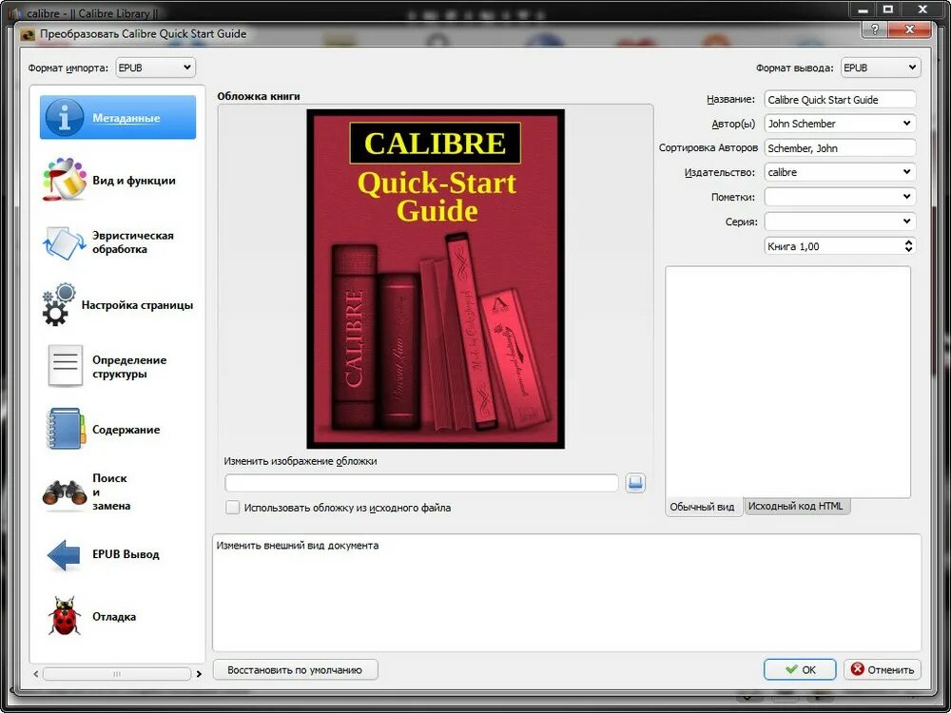Open the Содержание notebook section
Image resolution: width=951 pixels, height=713 pixels.
pyautogui.click(x=118, y=430)
